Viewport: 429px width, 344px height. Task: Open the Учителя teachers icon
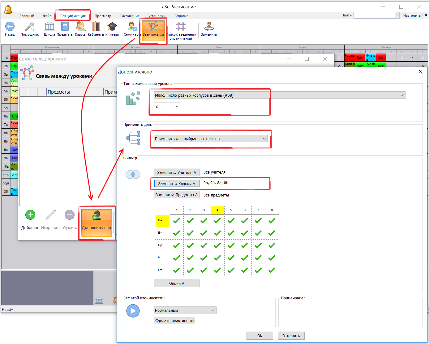pyautogui.click(x=112, y=27)
